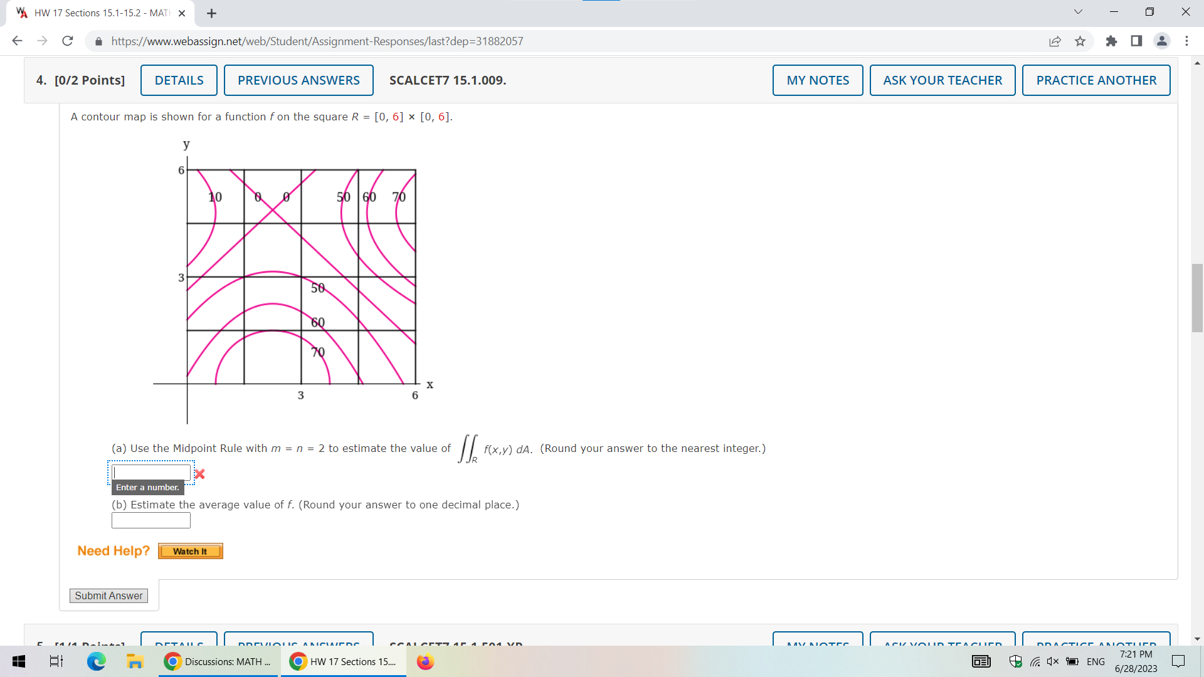Click the Windows Start button
Screen dimensions: 1204x677
click(19, 661)
